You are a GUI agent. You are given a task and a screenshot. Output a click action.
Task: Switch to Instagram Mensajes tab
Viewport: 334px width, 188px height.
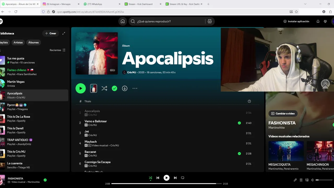(61, 4)
